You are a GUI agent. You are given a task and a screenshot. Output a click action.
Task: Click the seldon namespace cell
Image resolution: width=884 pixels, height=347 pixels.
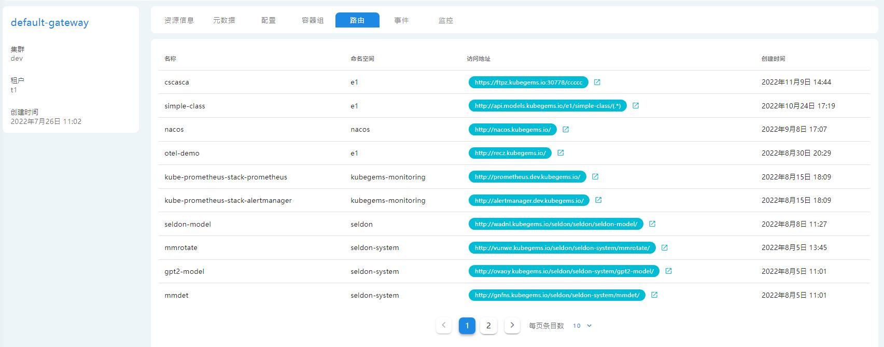[x=362, y=224]
